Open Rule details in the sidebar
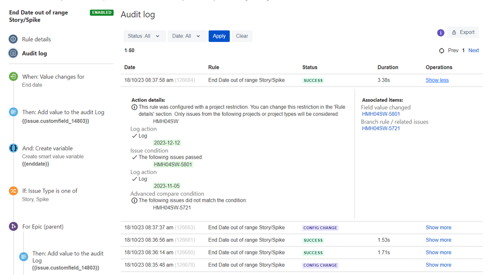488x275 pixels. pyautogui.click(x=36, y=40)
